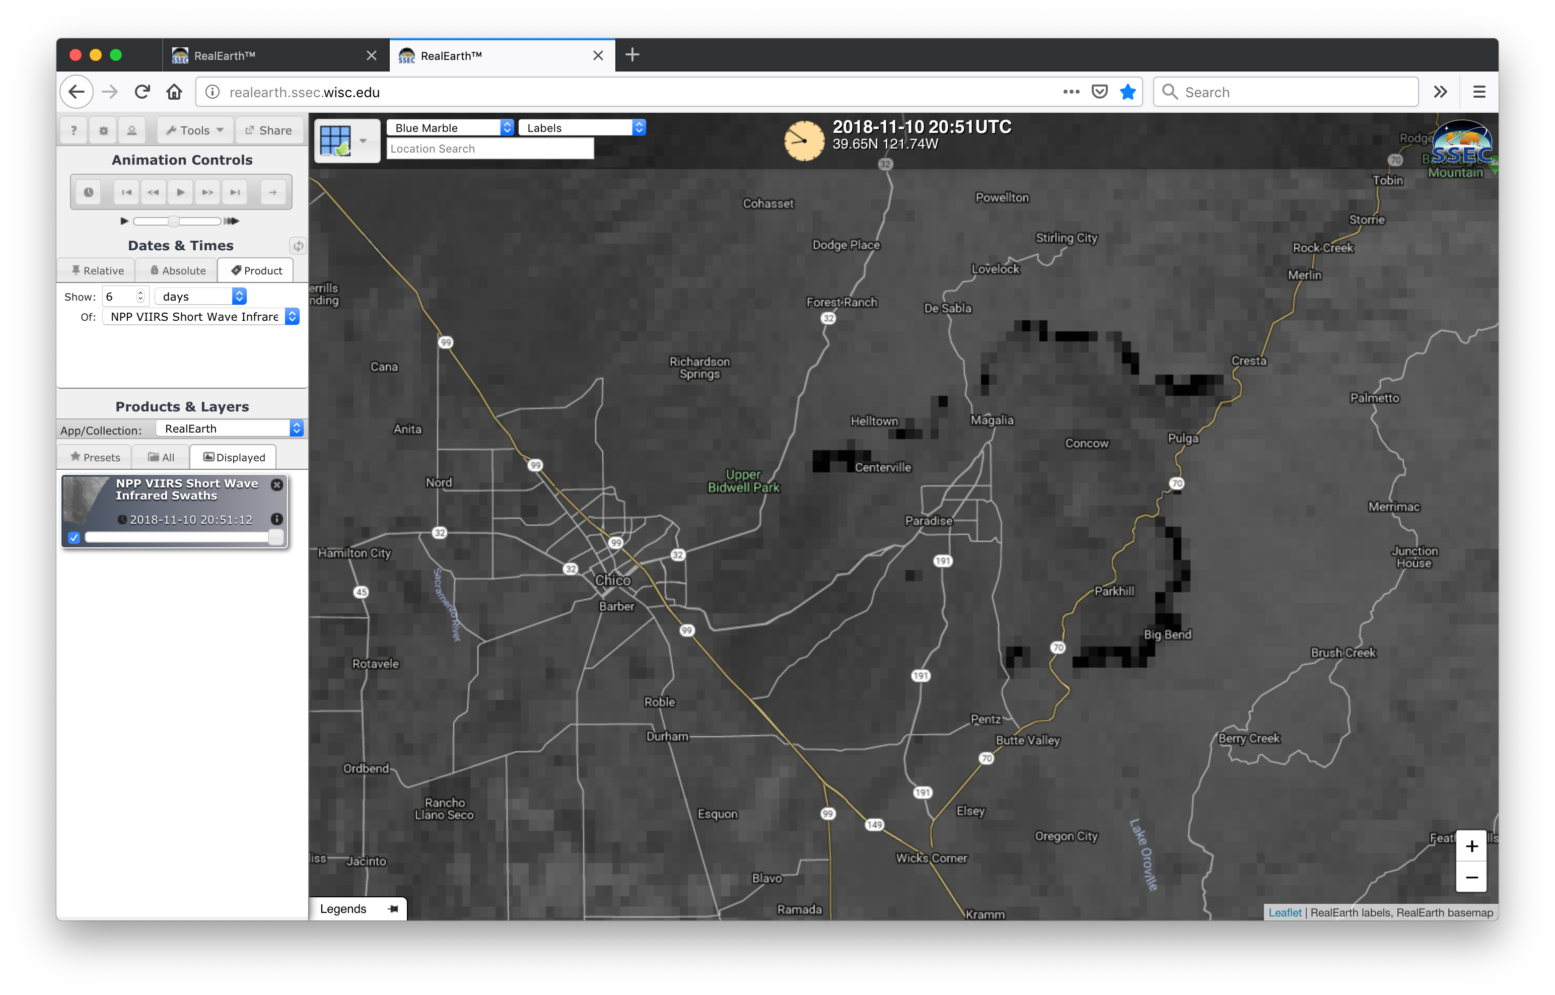The width and height of the screenshot is (1555, 995).
Task: Jump to first animation frame
Action: click(x=126, y=192)
